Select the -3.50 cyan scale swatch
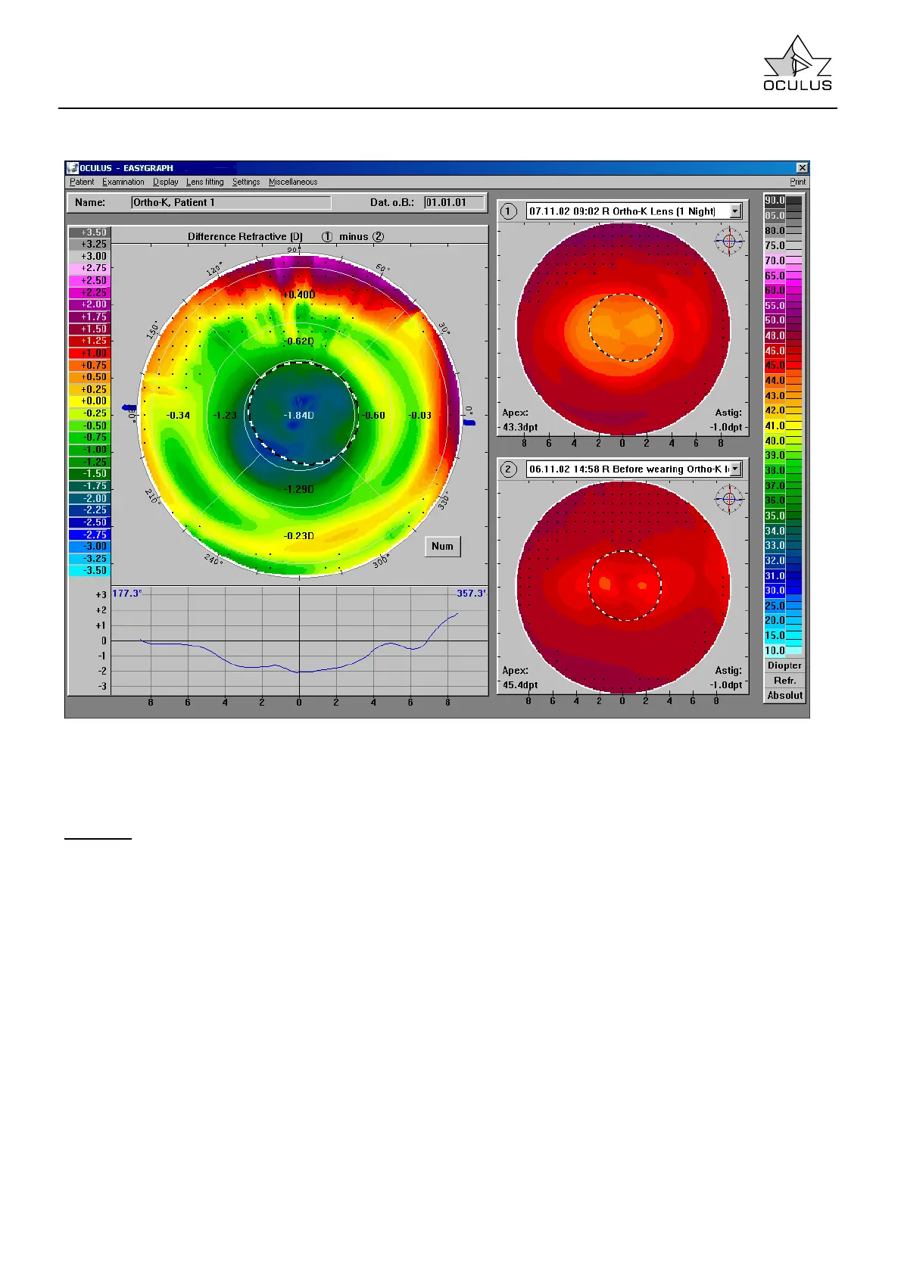 [x=89, y=570]
